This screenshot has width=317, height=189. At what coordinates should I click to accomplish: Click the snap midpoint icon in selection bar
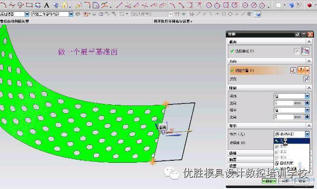205,14
